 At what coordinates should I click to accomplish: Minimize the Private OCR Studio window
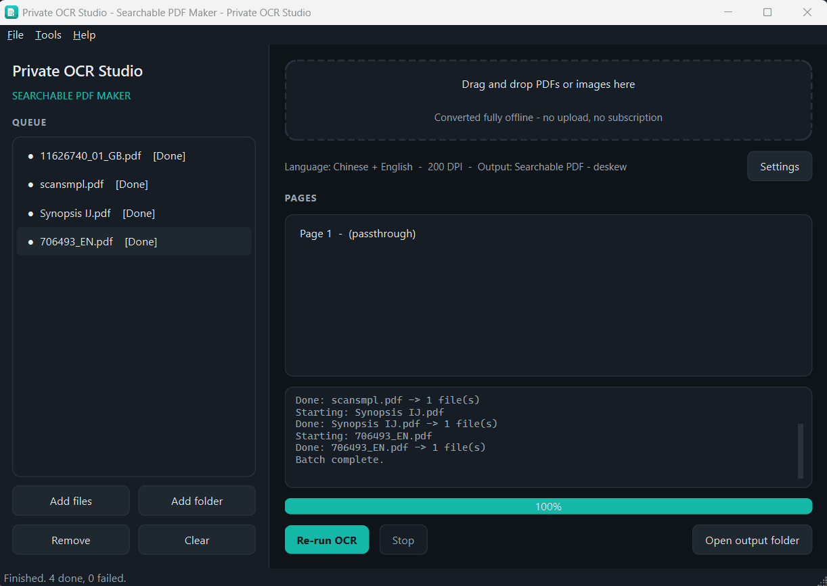[728, 12]
